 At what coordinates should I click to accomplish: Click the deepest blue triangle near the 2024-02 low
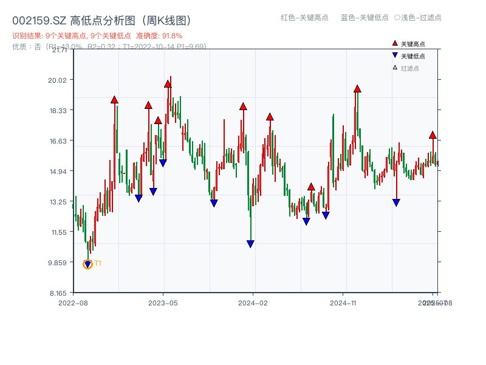[250, 243]
